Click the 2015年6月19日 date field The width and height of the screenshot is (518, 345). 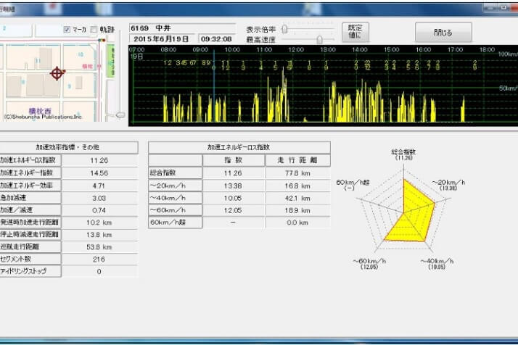click(x=162, y=39)
